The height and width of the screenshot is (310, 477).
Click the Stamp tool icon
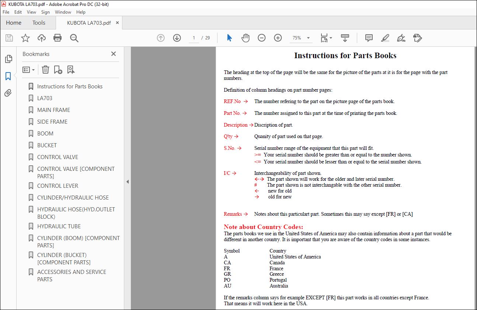tap(417, 38)
